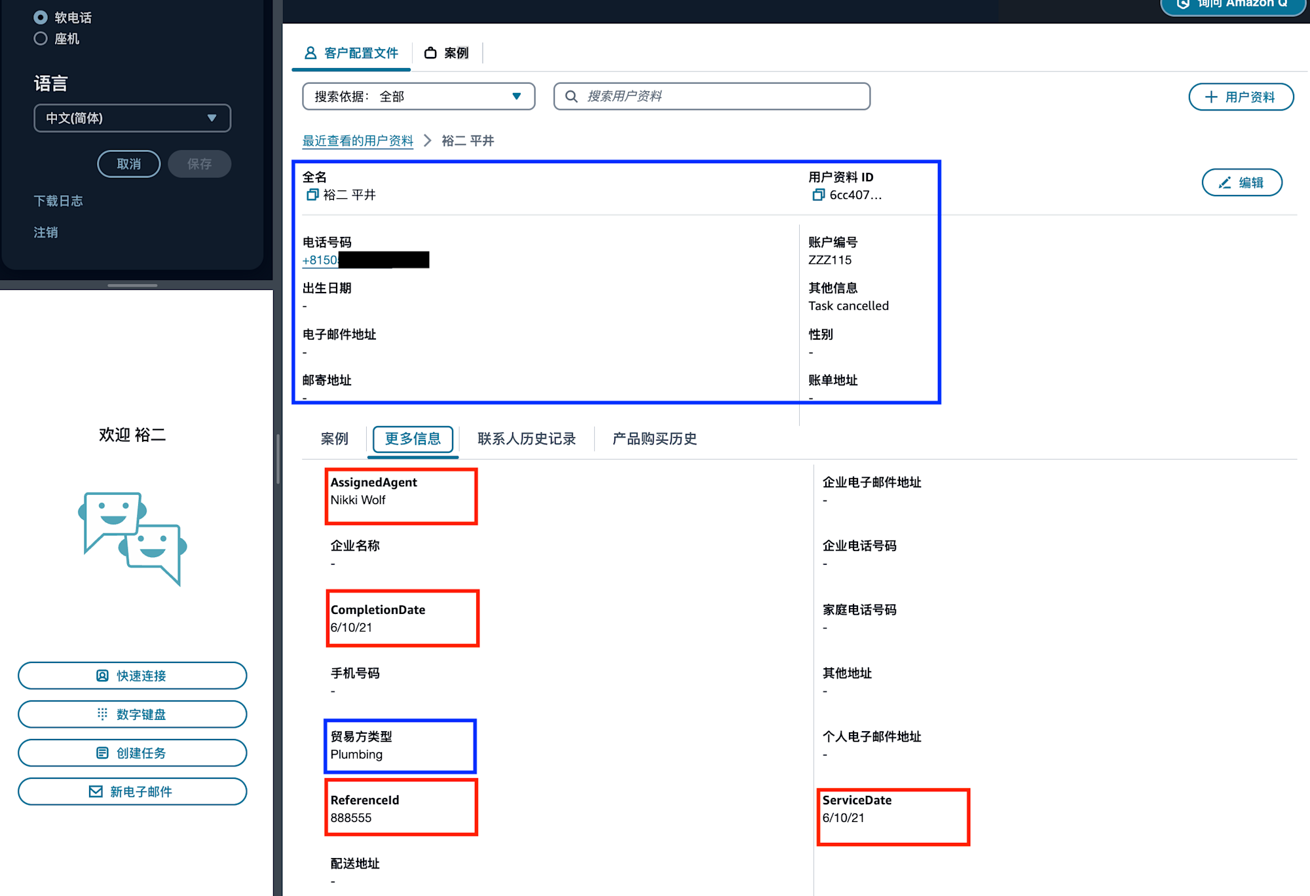Screen dimensions: 1310x896
Task: Open the 中文(简体) language dropdown
Action: click(132, 118)
